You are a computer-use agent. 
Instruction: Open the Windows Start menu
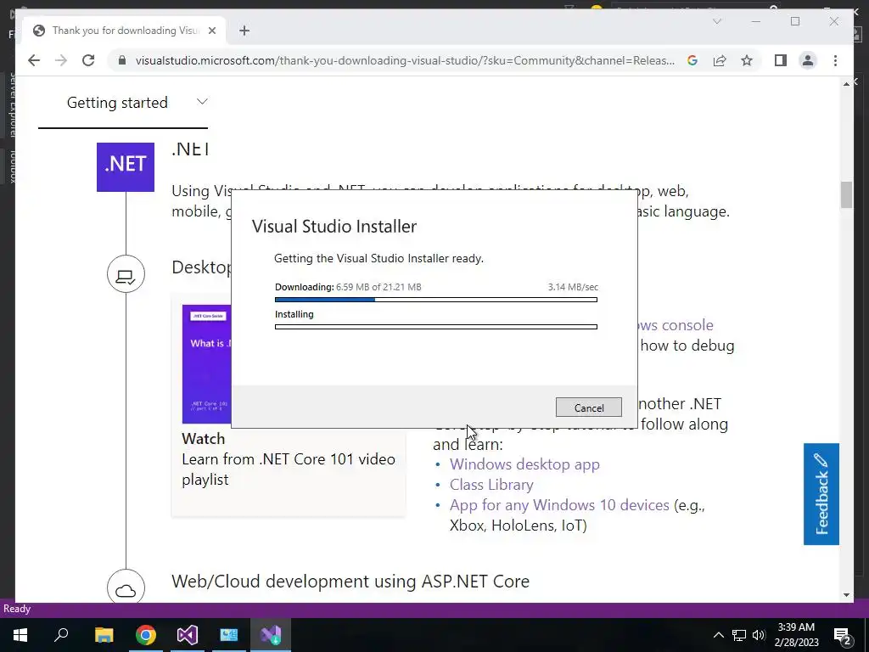pos(20,635)
